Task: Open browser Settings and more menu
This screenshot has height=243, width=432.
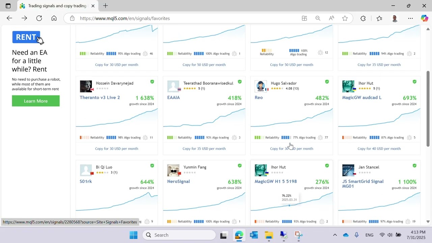Action: (x=410, y=18)
